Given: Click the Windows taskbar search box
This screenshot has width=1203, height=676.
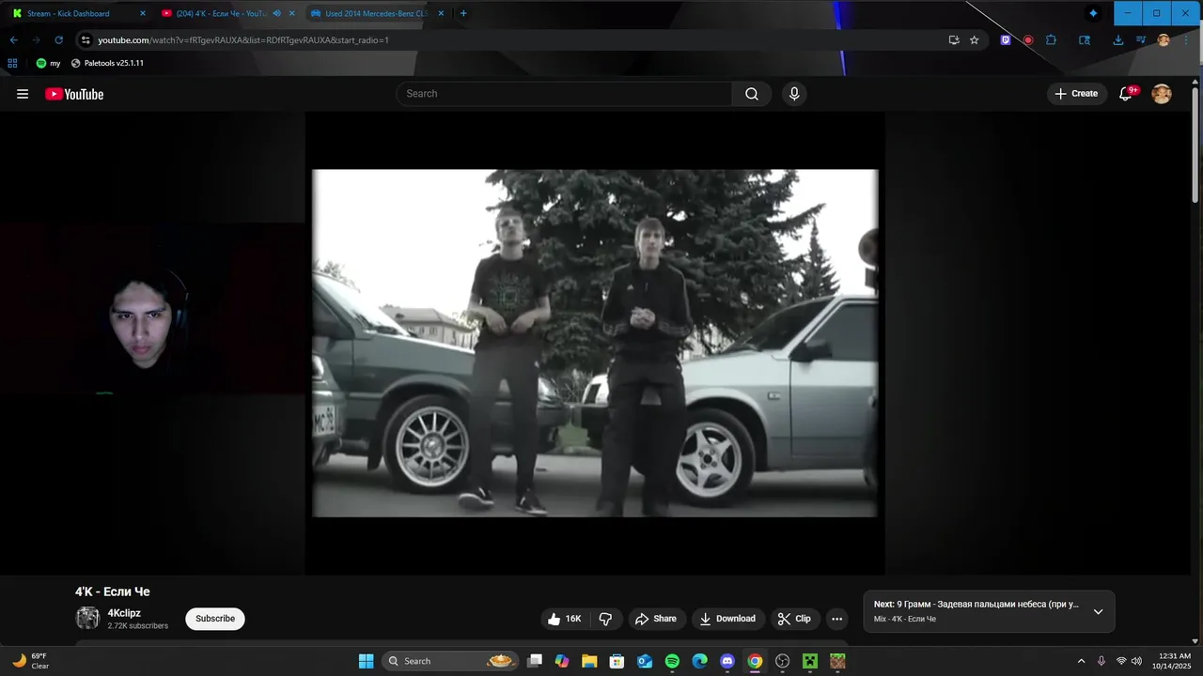Looking at the screenshot, I should [x=449, y=661].
